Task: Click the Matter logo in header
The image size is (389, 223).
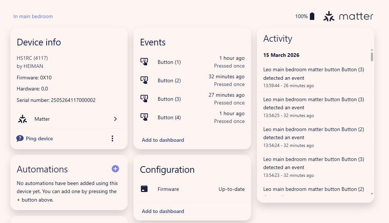Action: pyautogui.click(x=348, y=16)
